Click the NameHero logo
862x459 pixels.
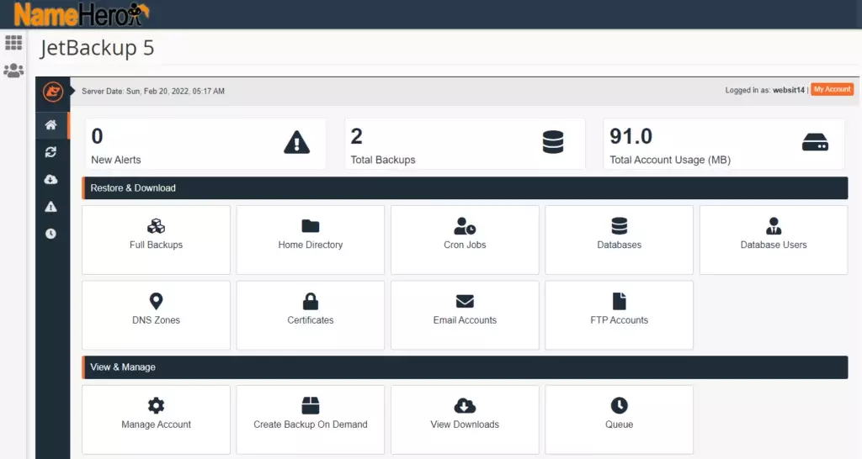click(x=82, y=14)
